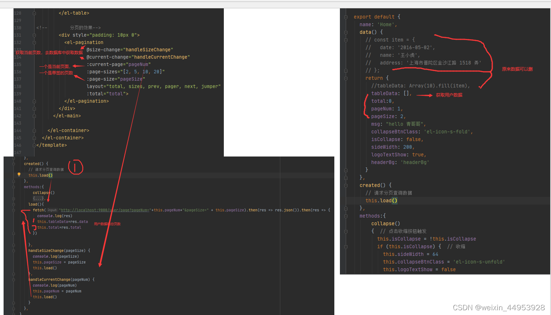Click logoTextShow: true line
Screen dimensions: 551x315
(x=399, y=155)
